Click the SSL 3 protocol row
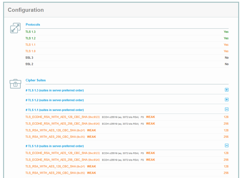Viewport: 242px width, 178px height. coord(127,58)
